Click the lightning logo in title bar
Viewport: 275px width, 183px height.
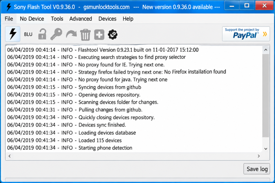(9, 7)
